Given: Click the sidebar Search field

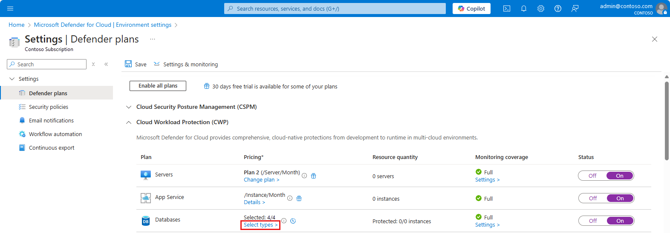Looking at the screenshot, I should pos(47,64).
